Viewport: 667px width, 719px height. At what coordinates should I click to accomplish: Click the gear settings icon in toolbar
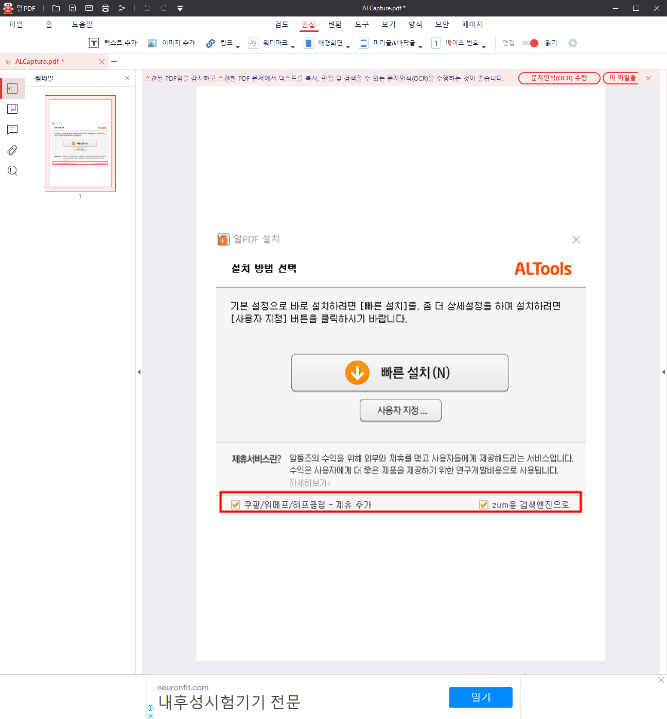[x=573, y=43]
